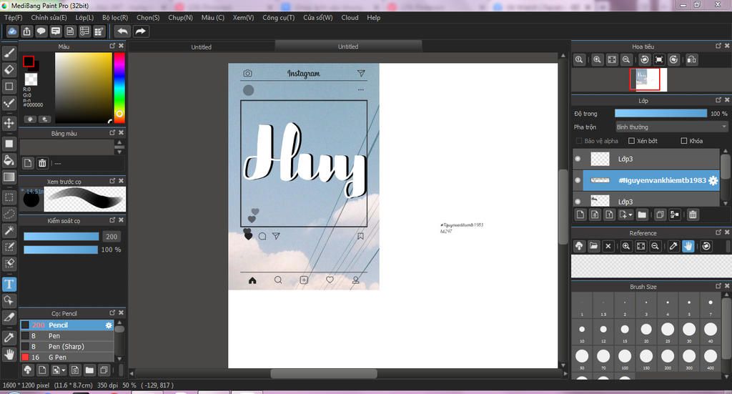
Task: Select the rectangular Select tool
Action: pyautogui.click(x=9, y=197)
